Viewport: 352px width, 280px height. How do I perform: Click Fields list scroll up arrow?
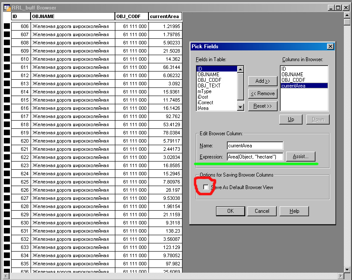click(x=241, y=69)
